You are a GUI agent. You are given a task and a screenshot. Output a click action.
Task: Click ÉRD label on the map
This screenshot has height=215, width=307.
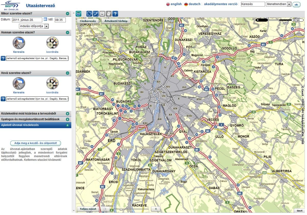pyautogui.click(x=112, y=141)
